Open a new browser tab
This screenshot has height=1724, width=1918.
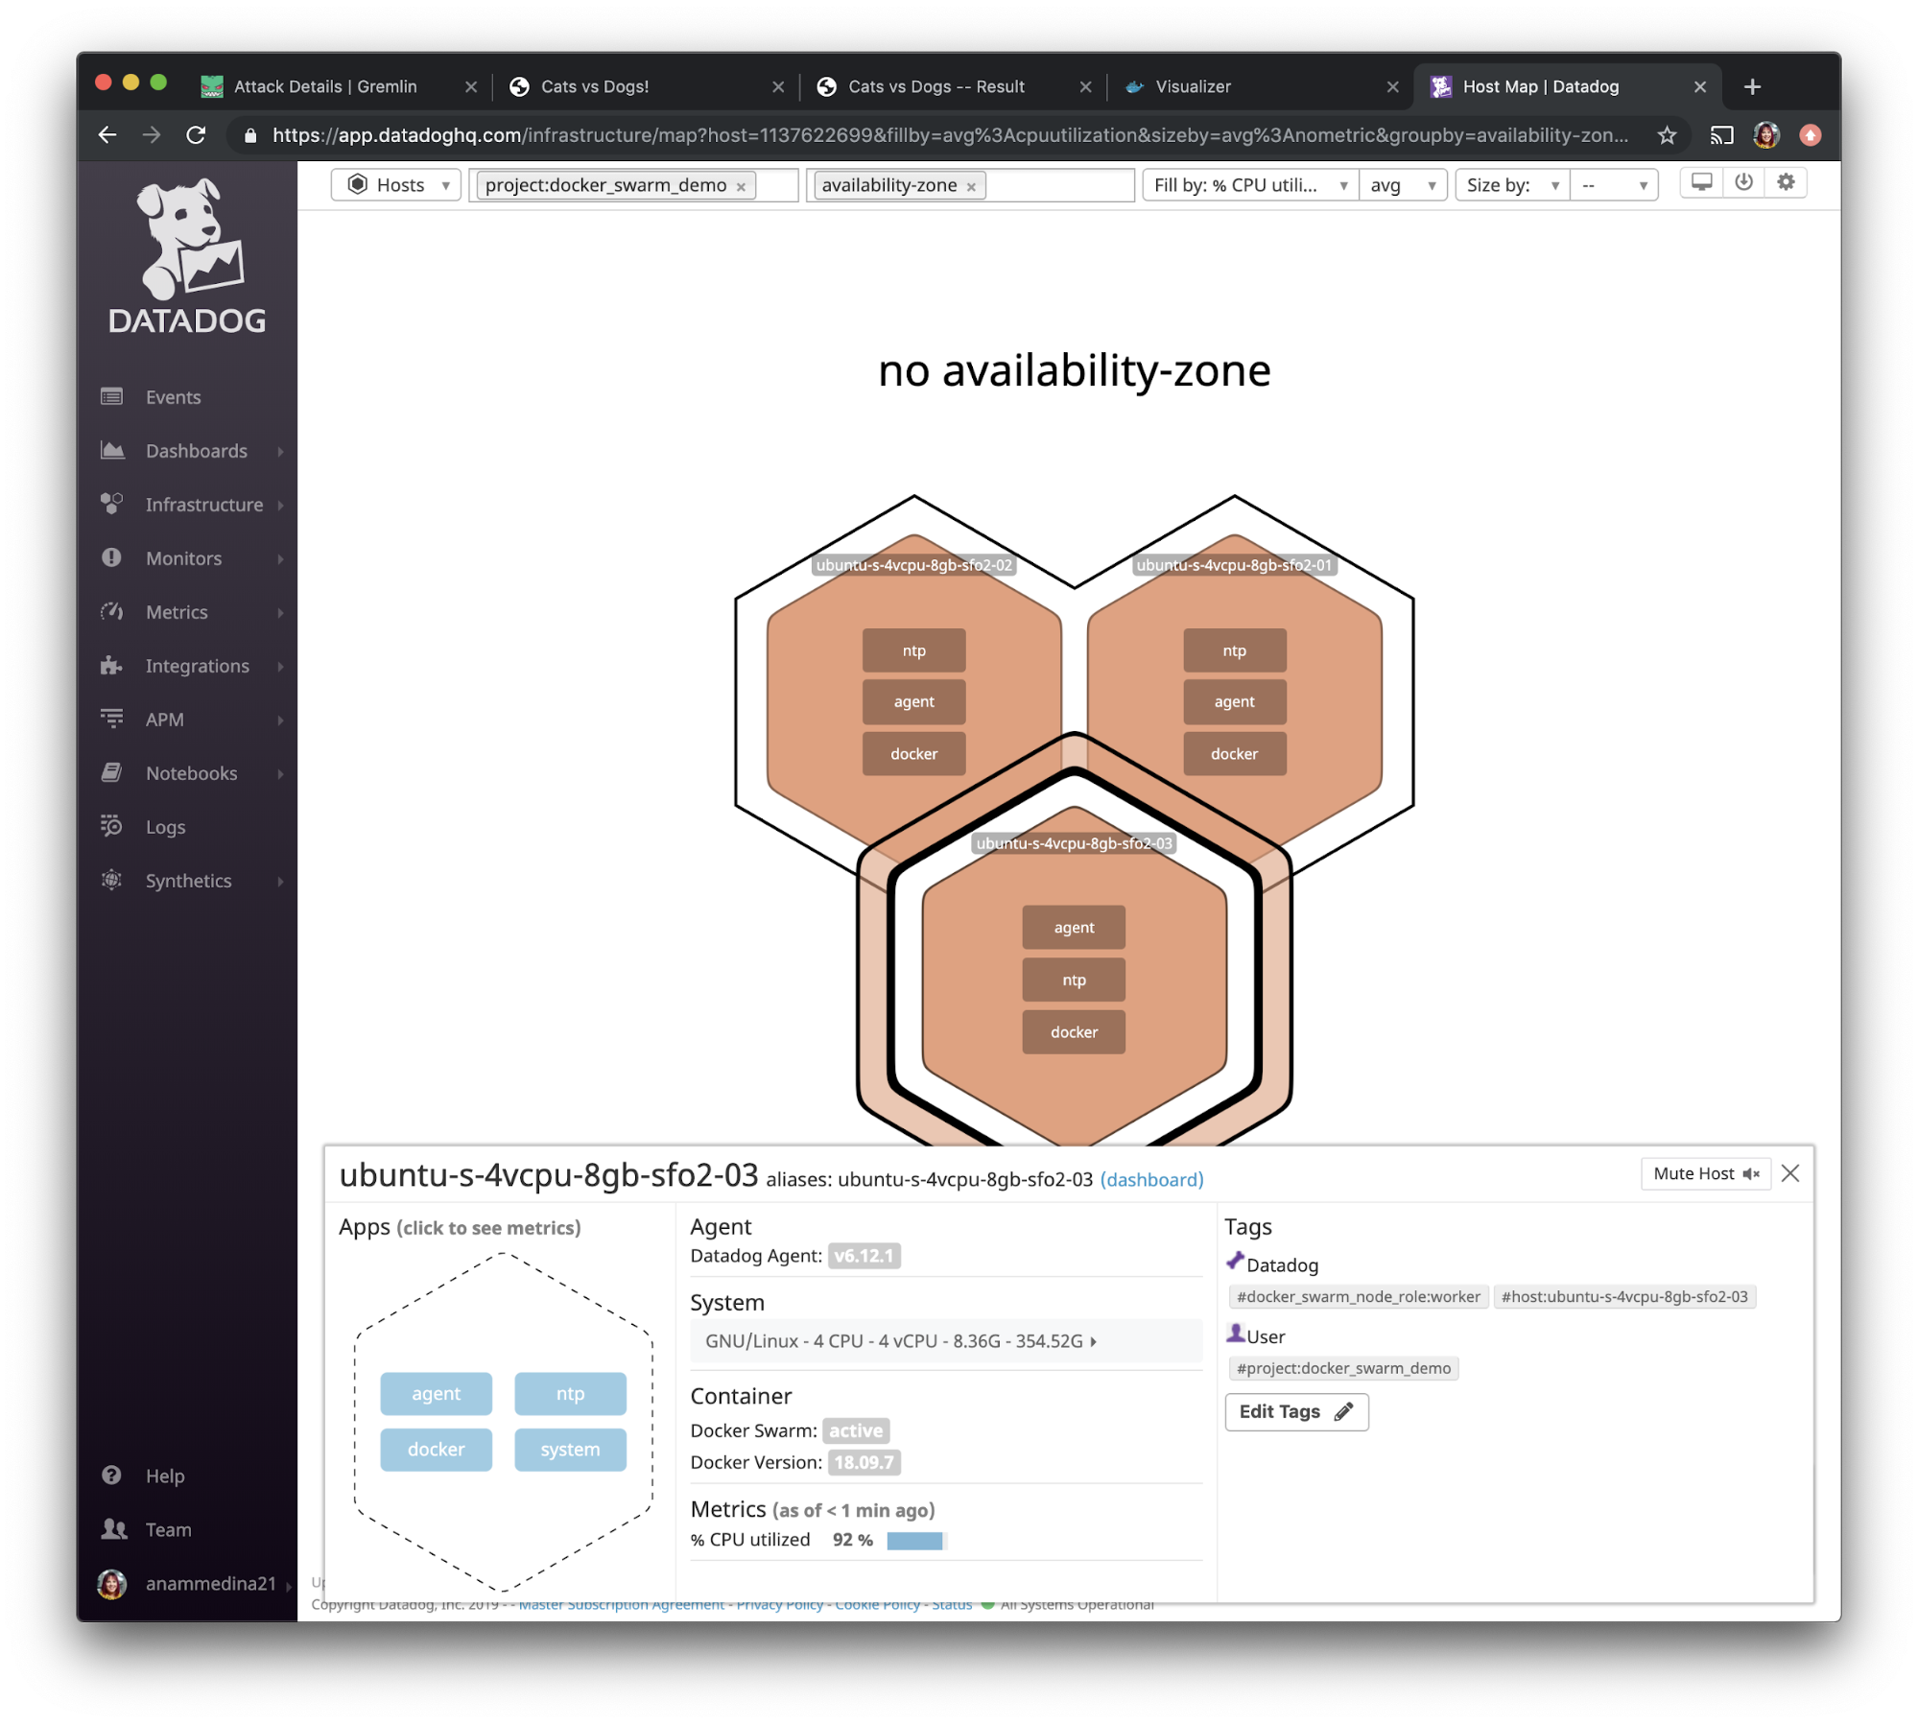coord(1752,86)
